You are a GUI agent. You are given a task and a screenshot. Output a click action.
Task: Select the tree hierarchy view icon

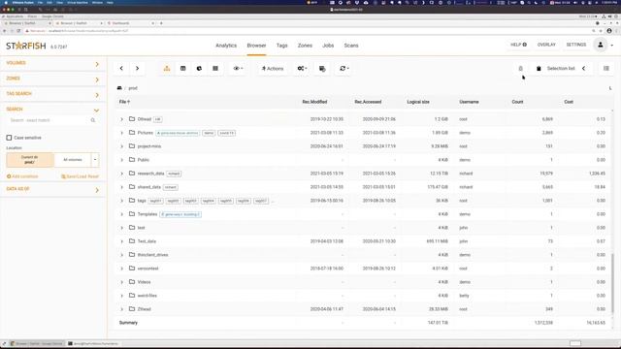point(167,69)
